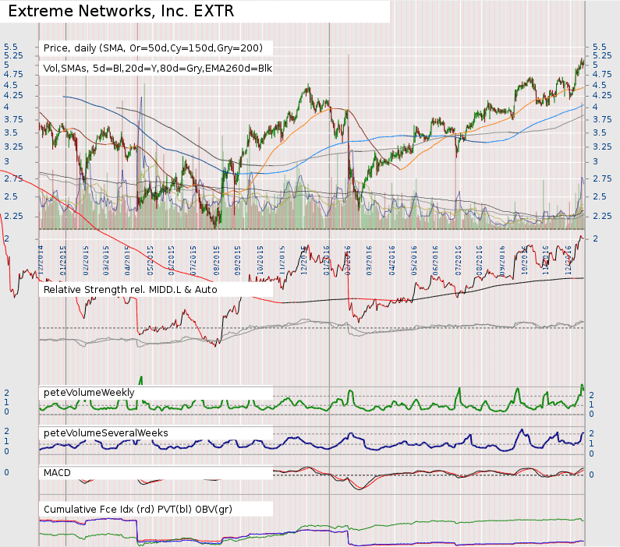The width and height of the screenshot is (620, 547).
Task: Click the 05/2015 date label
Action: coord(151,261)
